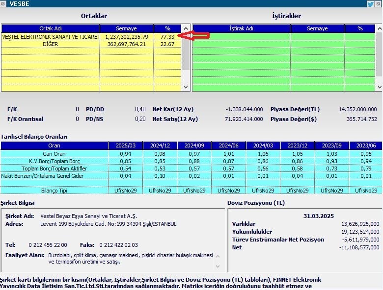Click Sermaye header in İştirakler table
383x290 pixels.
(317, 28)
